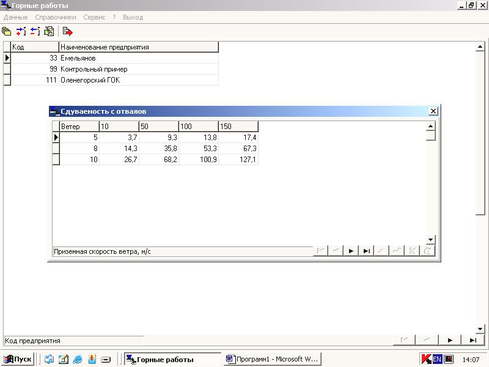
Task: Open the Пуск start menu
Action: point(18,359)
